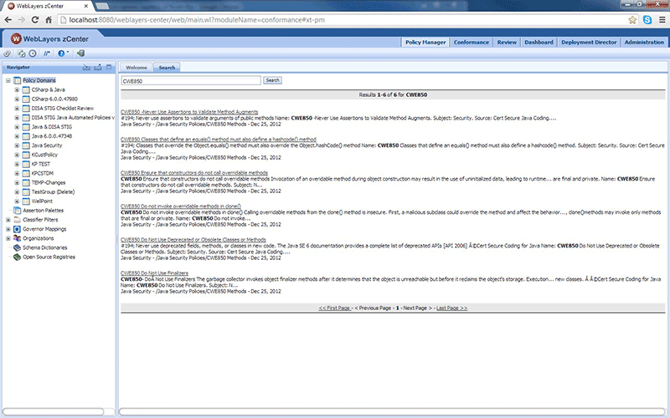Click the Organizations people icon
The width and height of the screenshot is (670, 418).
pos(17,238)
